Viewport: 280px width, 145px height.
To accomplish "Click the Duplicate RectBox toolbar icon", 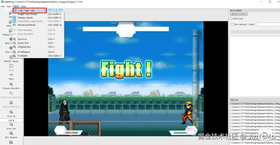I will click(x=11, y=93).
